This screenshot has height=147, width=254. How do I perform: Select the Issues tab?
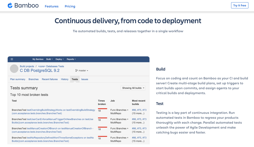[85, 79]
